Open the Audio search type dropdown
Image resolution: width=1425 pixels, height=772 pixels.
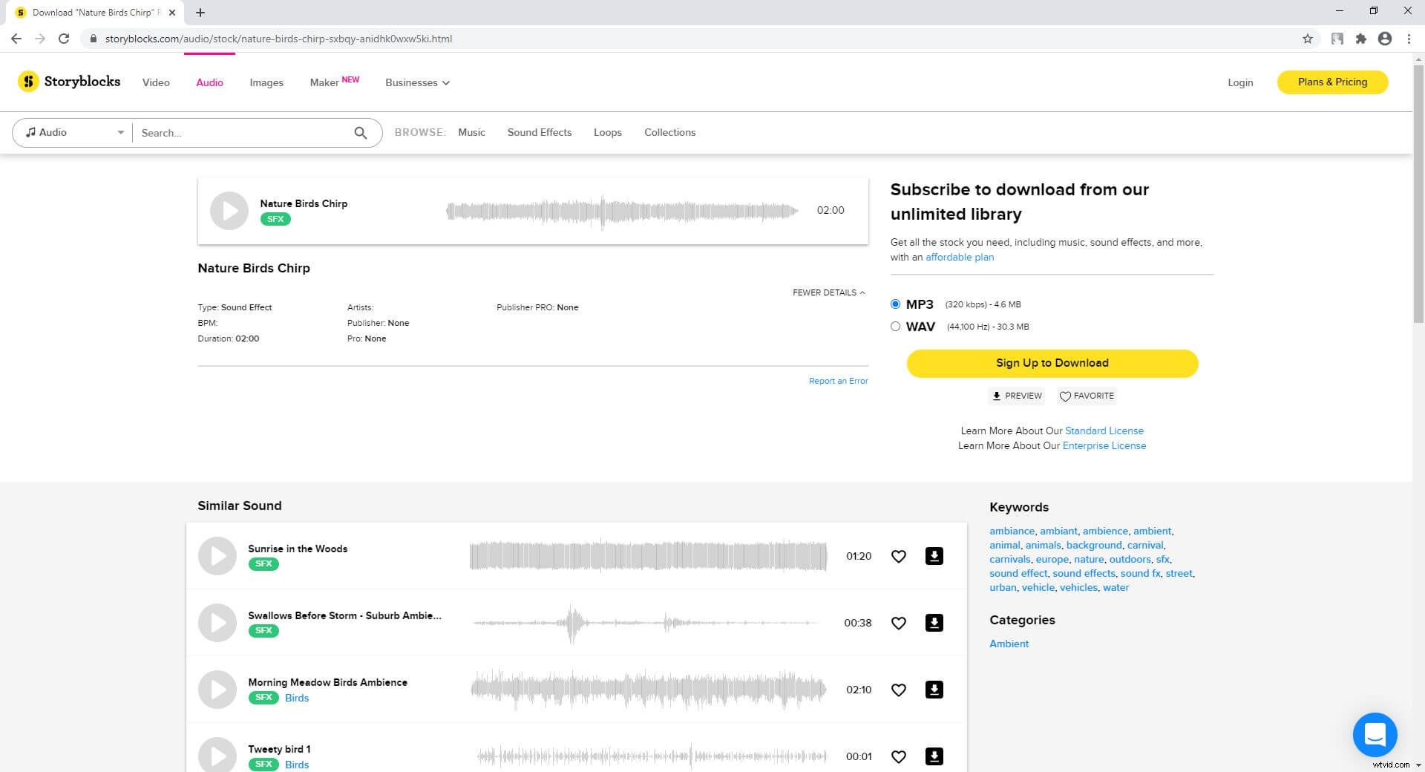click(x=73, y=133)
